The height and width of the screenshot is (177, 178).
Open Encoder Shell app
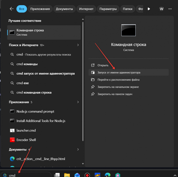44,140
